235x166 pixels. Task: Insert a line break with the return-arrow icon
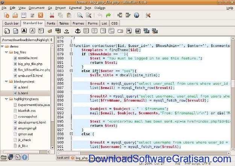coord(50,31)
